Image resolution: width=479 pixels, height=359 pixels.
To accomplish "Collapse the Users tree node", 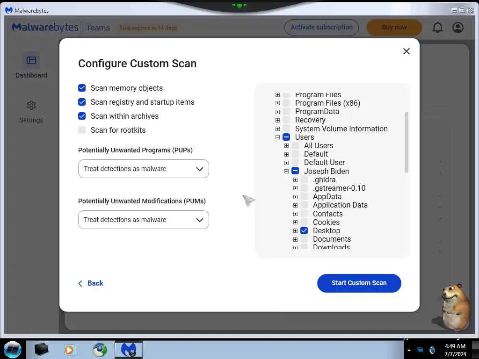I will 277,137.
